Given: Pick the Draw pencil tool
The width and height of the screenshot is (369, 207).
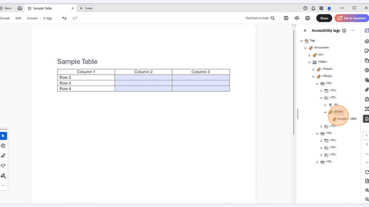Looking at the screenshot, I should [3, 155].
